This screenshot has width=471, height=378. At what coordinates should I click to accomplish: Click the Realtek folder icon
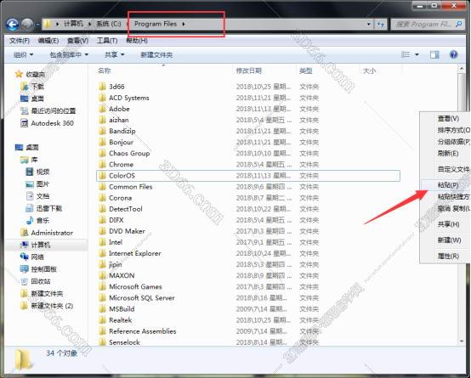point(102,319)
